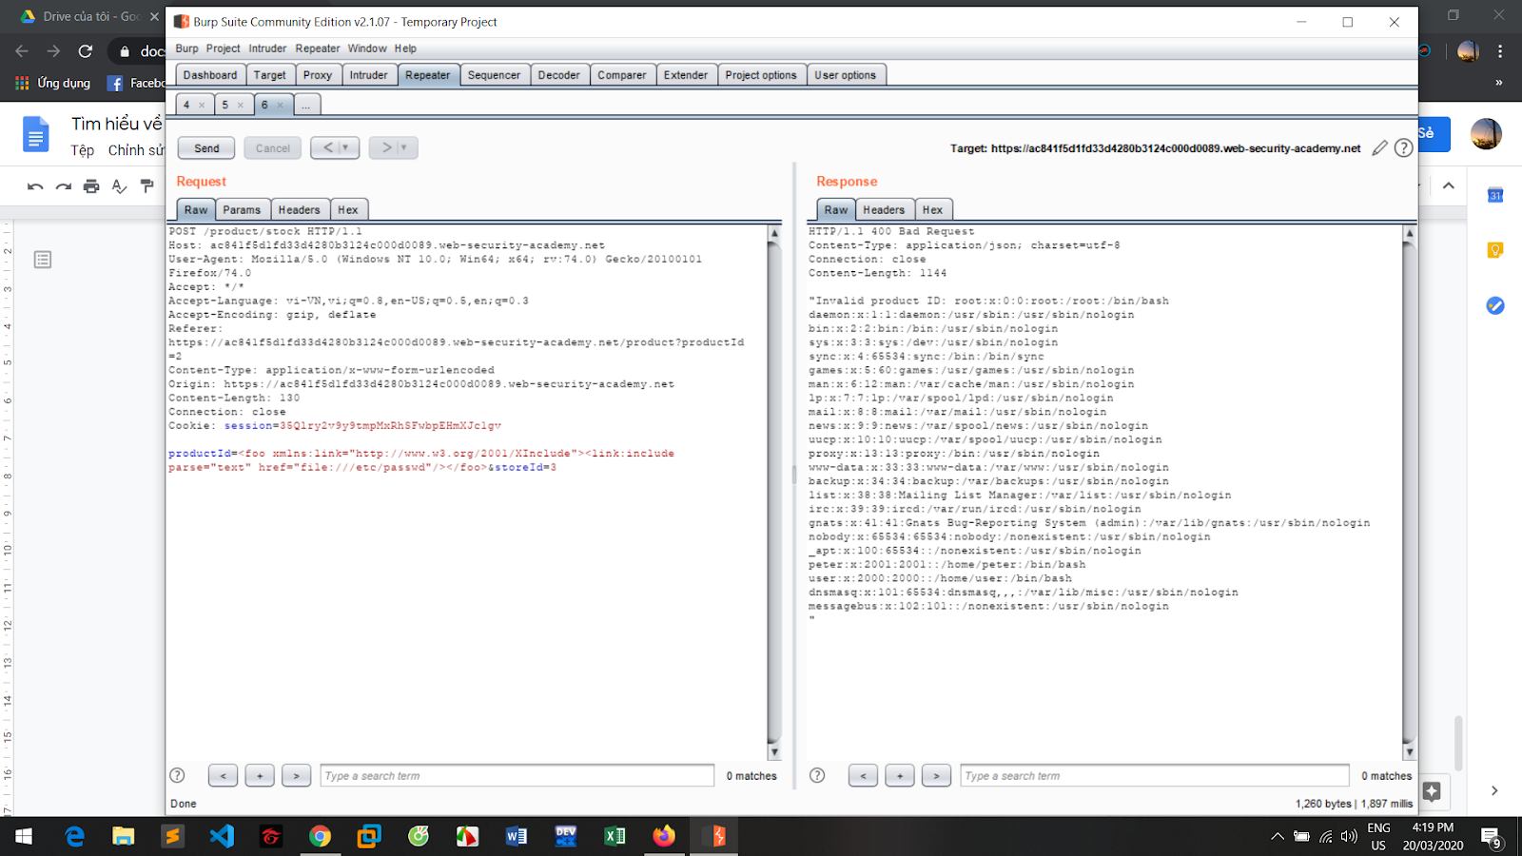Open Google Calendar in the Docs side panel
The height and width of the screenshot is (856, 1522).
pos(1495,195)
